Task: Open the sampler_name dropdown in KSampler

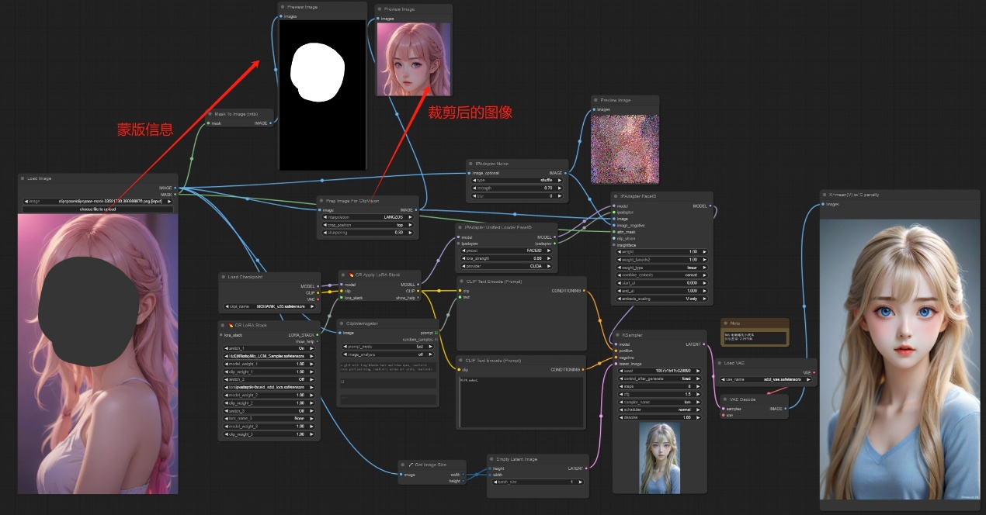Action: pos(661,403)
